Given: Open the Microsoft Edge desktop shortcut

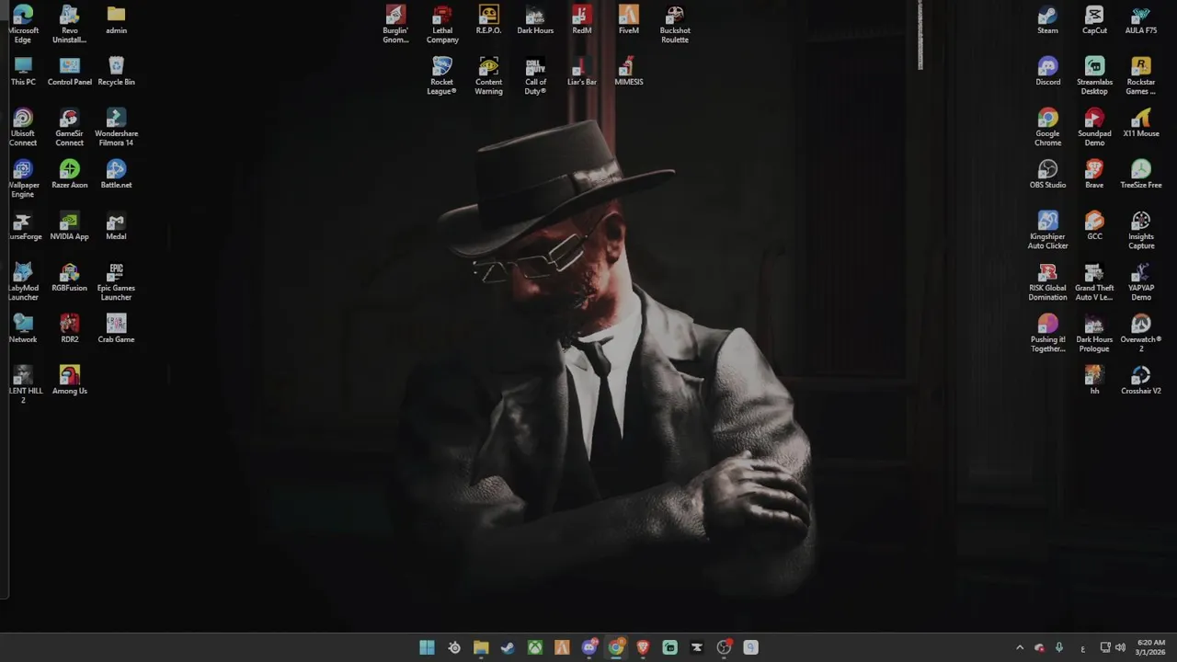Looking at the screenshot, I should [x=23, y=25].
